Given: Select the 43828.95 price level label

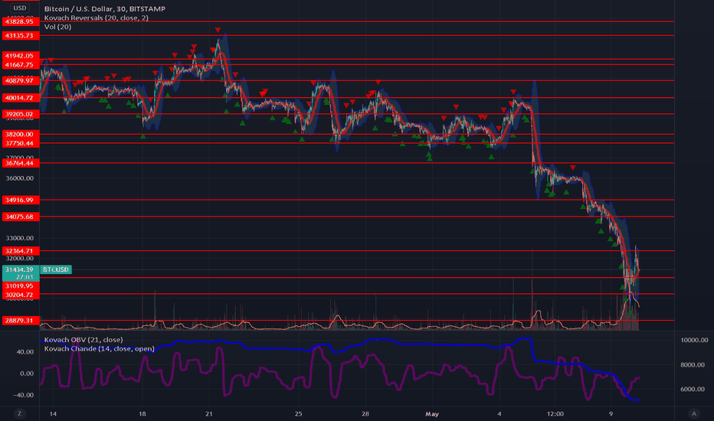Looking at the screenshot, I should click(21, 21).
